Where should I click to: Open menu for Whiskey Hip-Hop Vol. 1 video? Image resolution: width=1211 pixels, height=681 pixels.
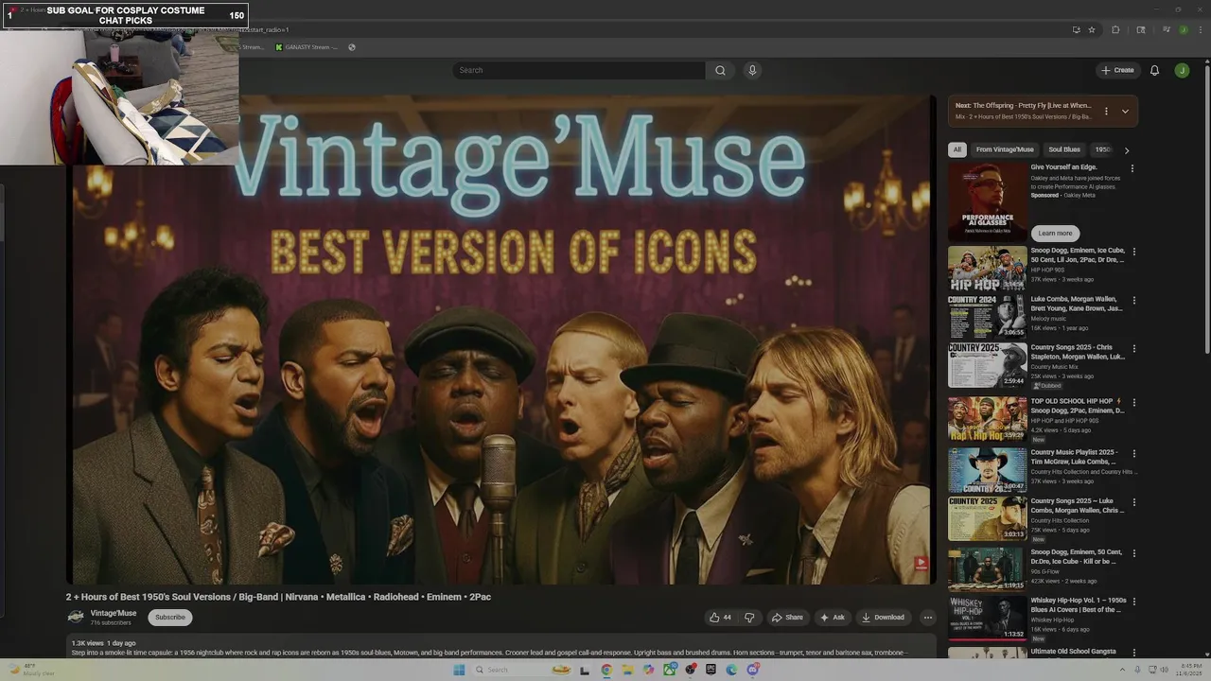[x=1134, y=601]
